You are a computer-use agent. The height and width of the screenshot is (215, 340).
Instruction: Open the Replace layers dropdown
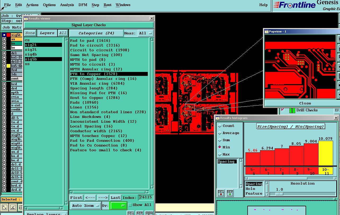46,213
